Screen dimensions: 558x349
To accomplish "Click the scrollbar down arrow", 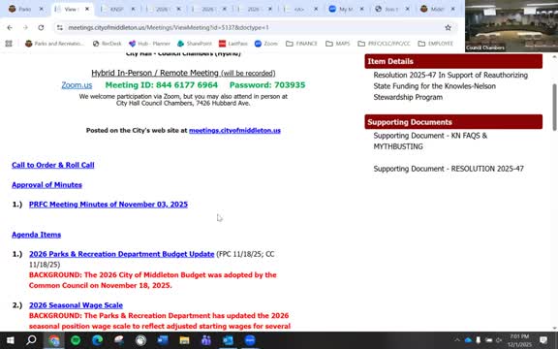I will tap(554, 328).
